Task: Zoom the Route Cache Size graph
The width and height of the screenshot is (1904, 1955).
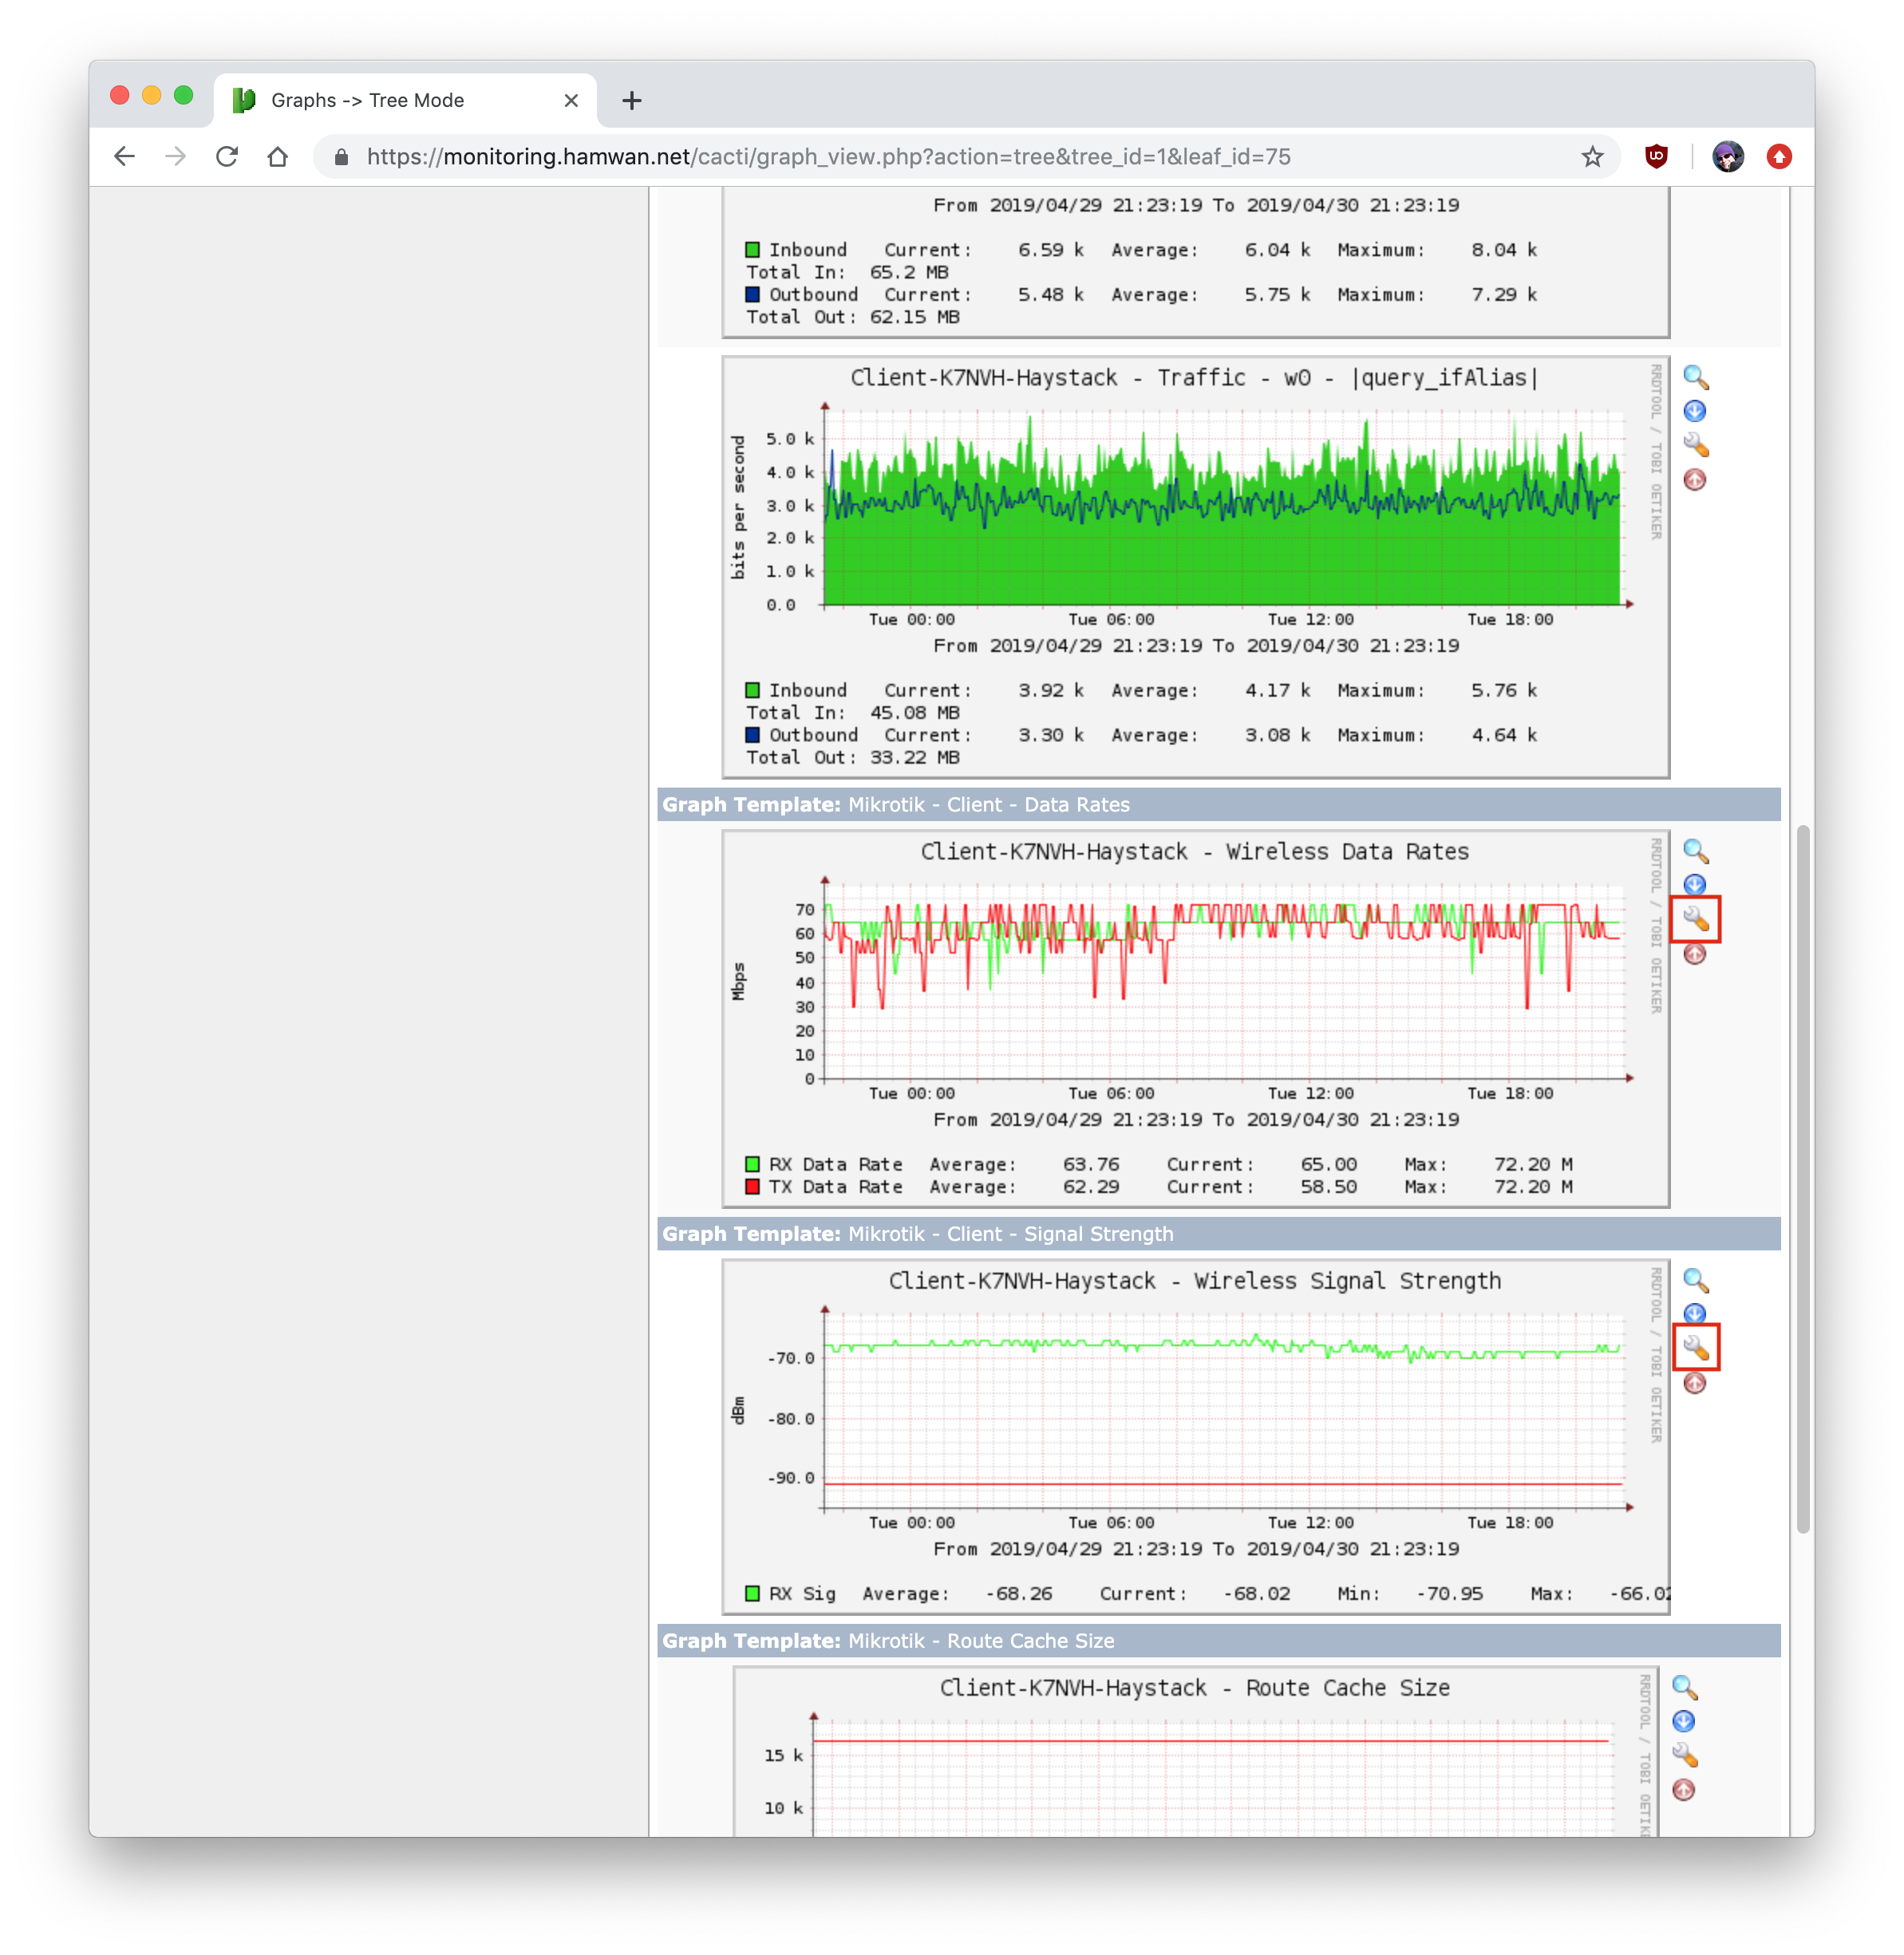Action: tap(1684, 1687)
